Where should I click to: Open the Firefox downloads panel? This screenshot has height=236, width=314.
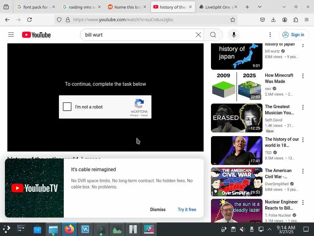pos(273,20)
